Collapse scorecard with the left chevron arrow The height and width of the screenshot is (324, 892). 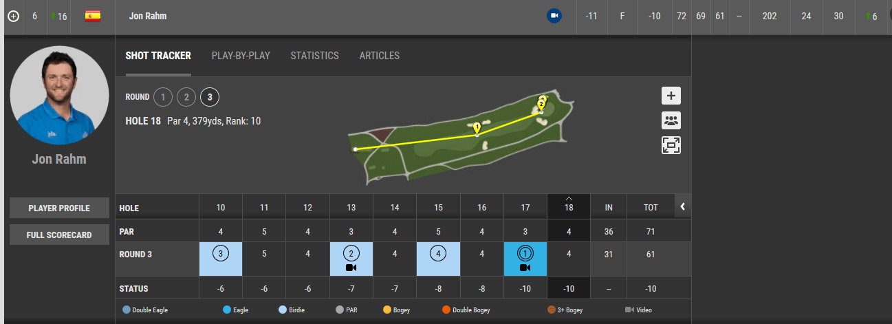(683, 206)
